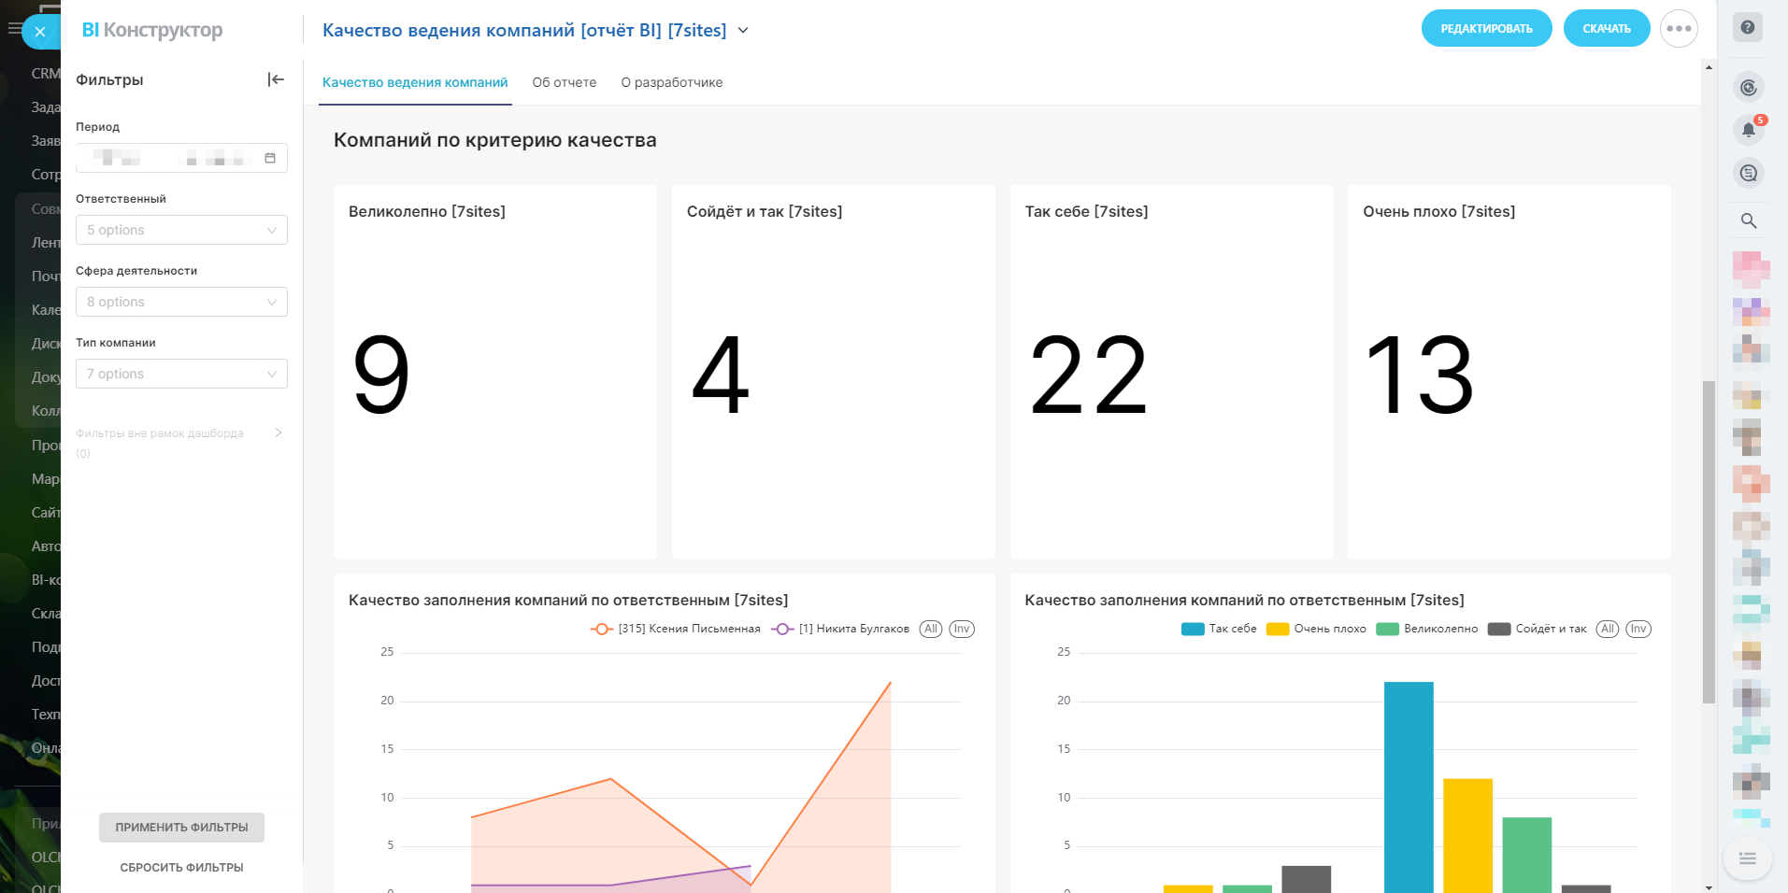
Task: Open the three-dots more options menu
Action: (1678, 29)
